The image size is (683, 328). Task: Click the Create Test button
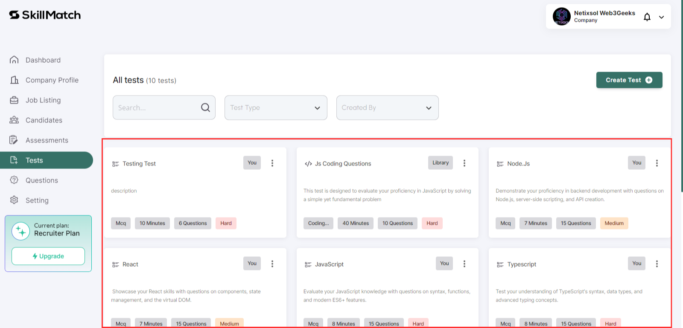click(629, 80)
